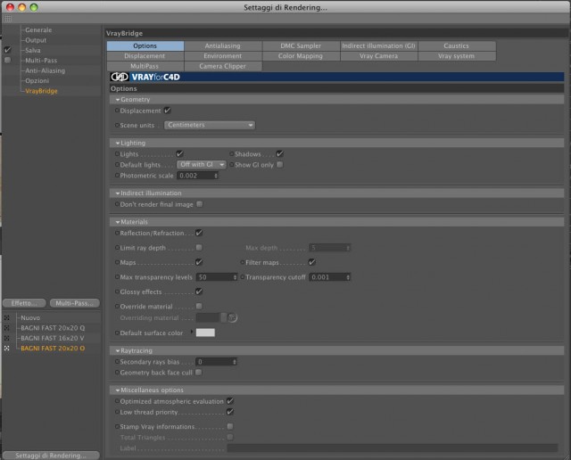Toggle the Low thread priority checkbox
The height and width of the screenshot is (460, 571).
coord(230,412)
